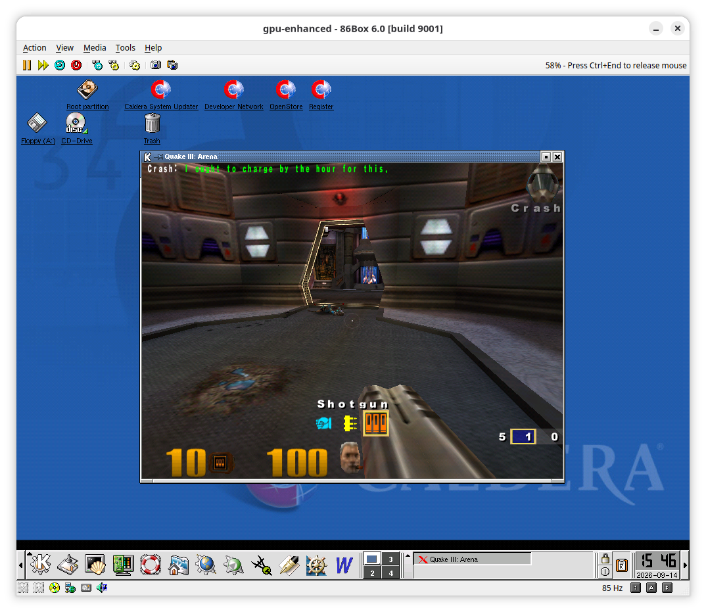Pause the emulation from the 86Box toolbar
706x612 pixels.
(27, 65)
